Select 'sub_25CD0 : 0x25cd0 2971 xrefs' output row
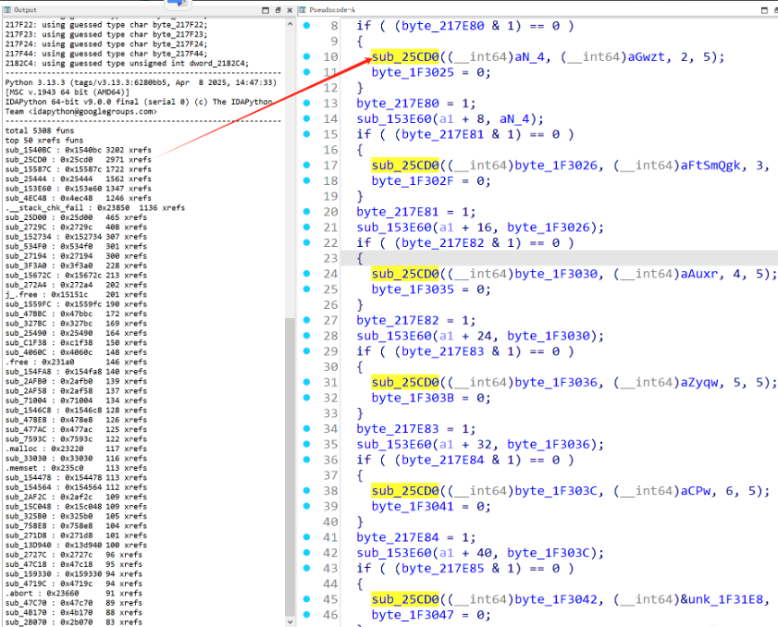 click(79, 160)
